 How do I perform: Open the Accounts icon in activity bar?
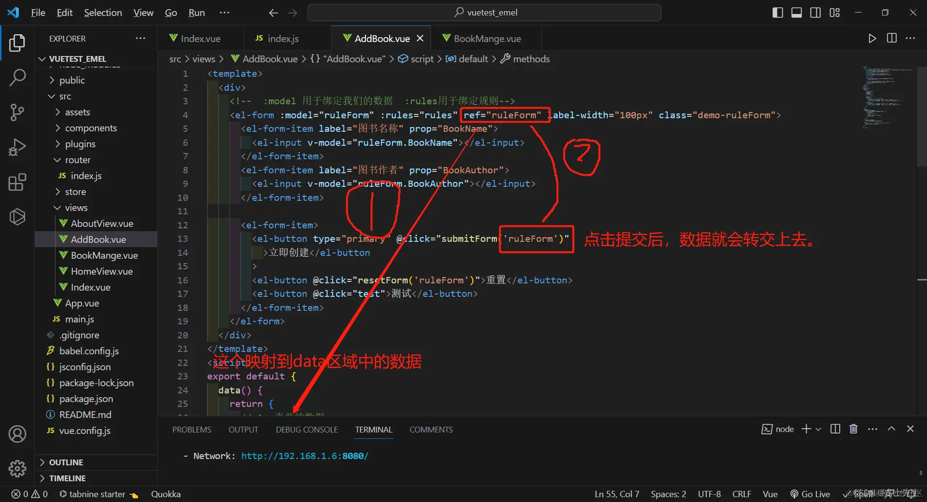tap(17, 434)
